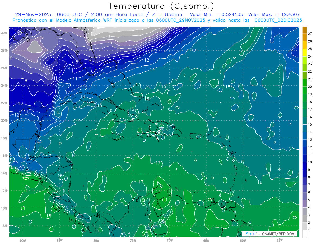Click the "Valor Max. = 19.4307" readout

coord(274,14)
